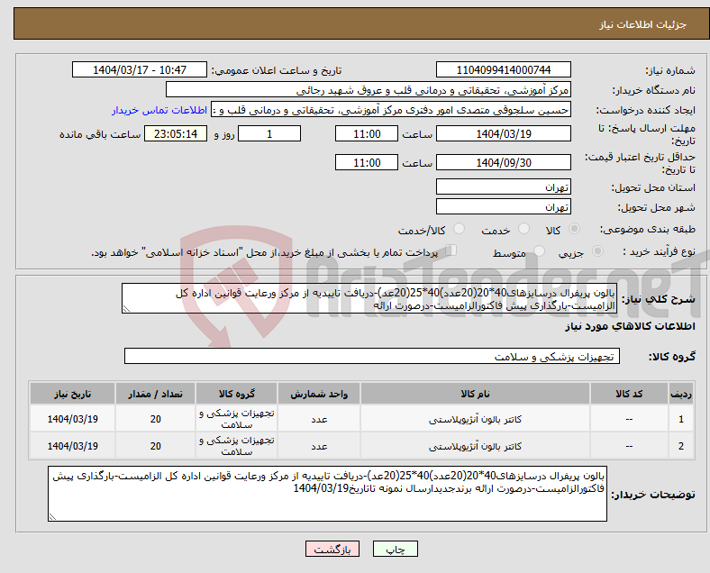Click the request creator name field
Viewport: 710px width, 573px height.
[x=391, y=110]
